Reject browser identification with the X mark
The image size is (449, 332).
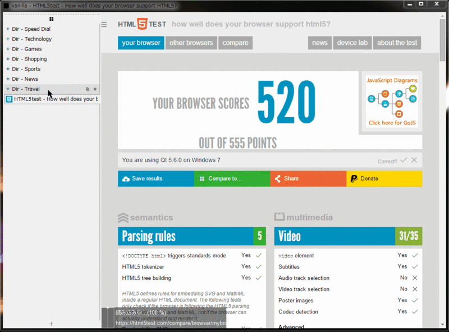coord(414,160)
